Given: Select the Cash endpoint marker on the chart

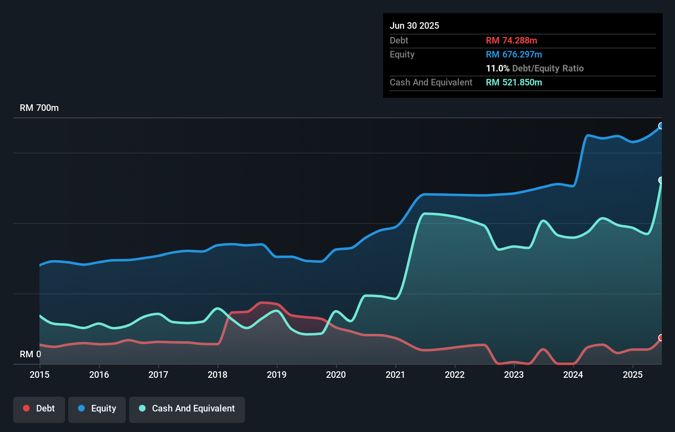Looking at the screenshot, I should pyautogui.click(x=661, y=180).
